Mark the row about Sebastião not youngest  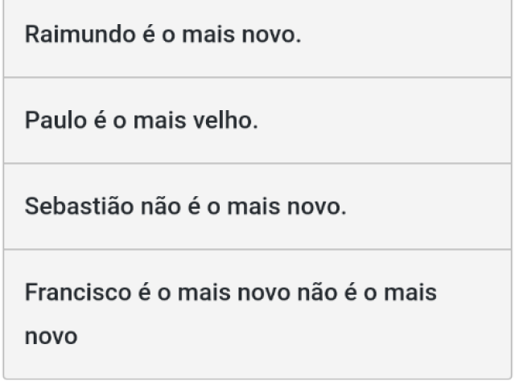(x=257, y=207)
